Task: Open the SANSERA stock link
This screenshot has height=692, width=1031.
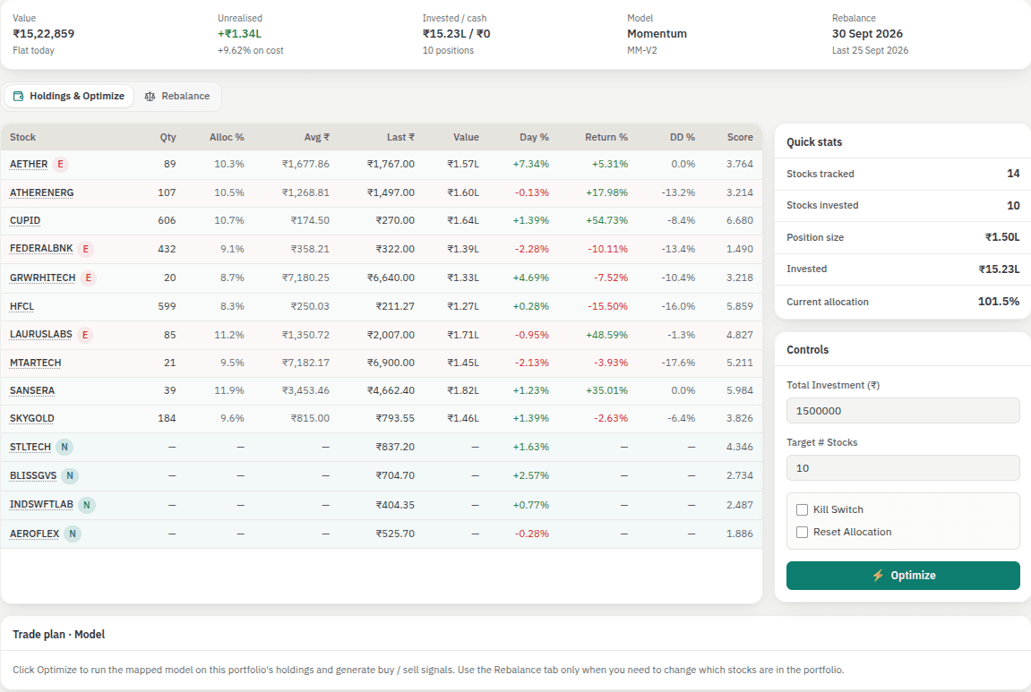Action: [32, 390]
